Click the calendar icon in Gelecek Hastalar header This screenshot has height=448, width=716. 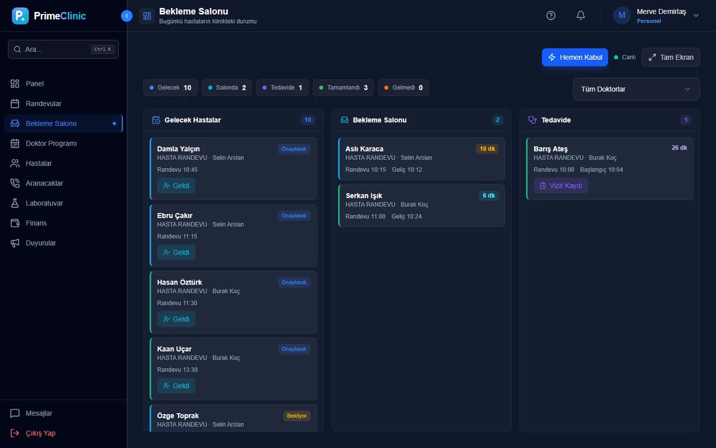[156, 120]
